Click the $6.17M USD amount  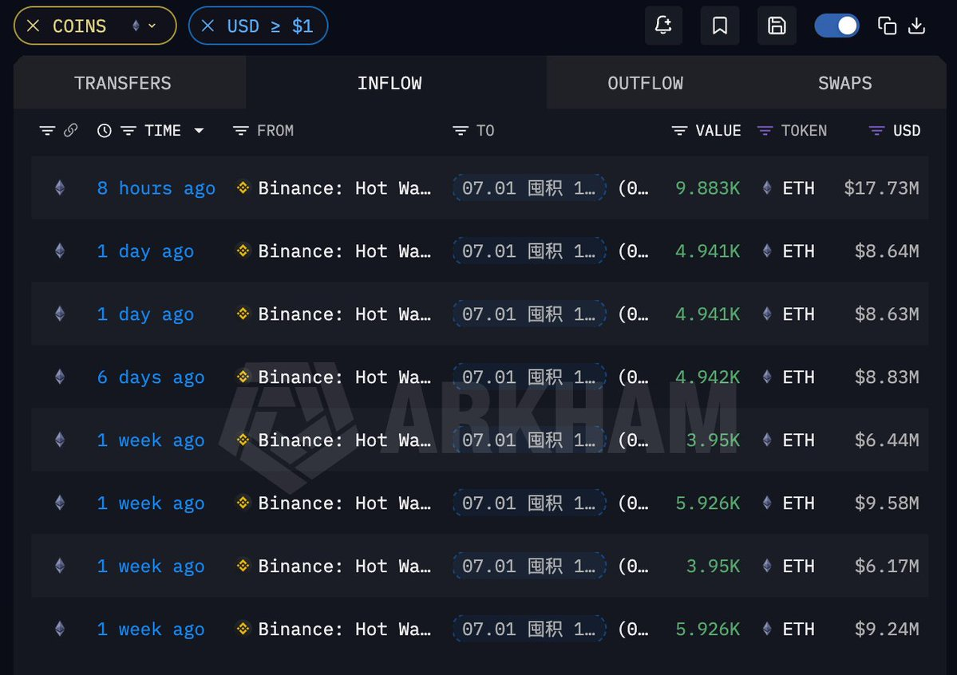click(887, 566)
